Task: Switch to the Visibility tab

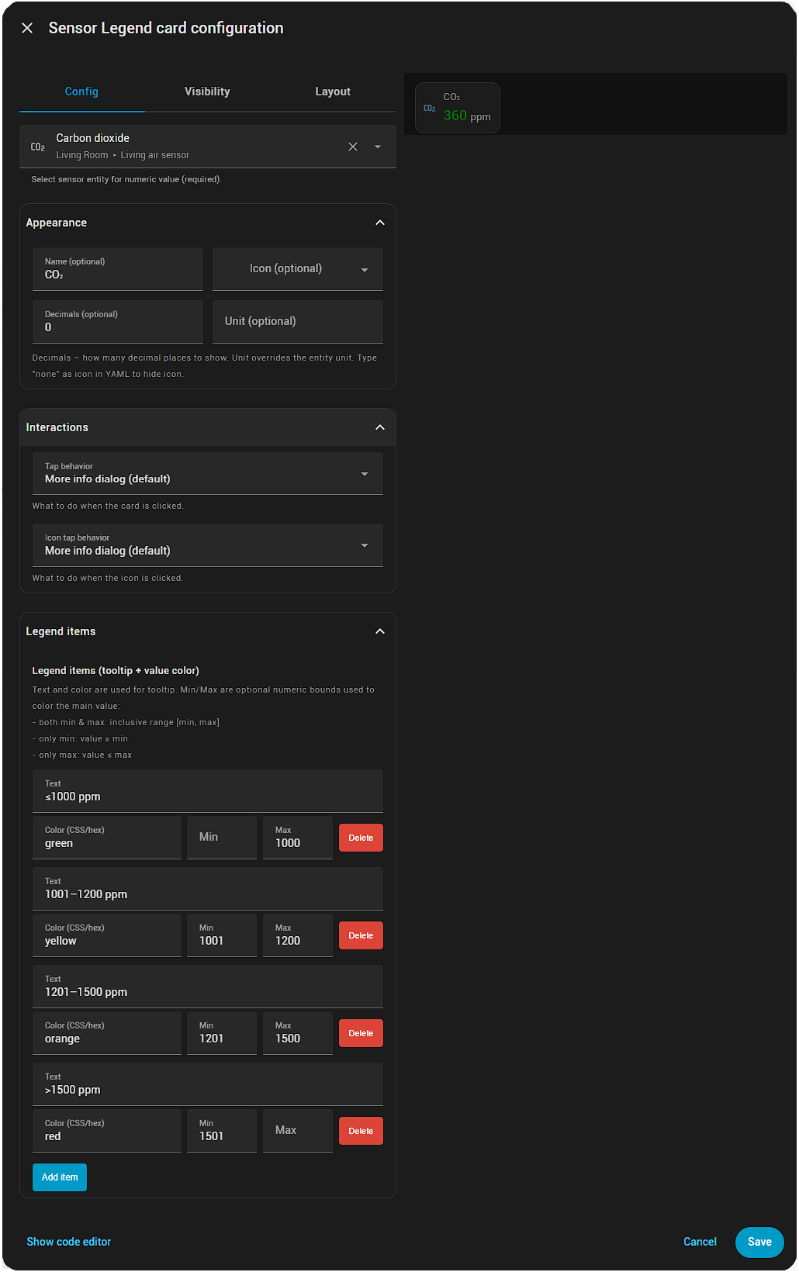Action: tap(207, 92)
